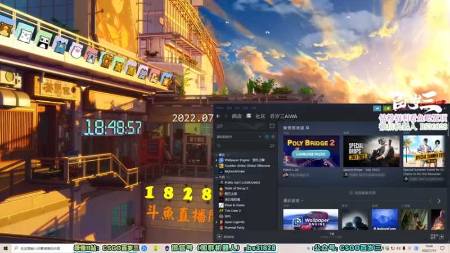Open the downloads status at bottom
Viewport: 450px width, 253px height.
pyautogui.click(x=331, y=236)
